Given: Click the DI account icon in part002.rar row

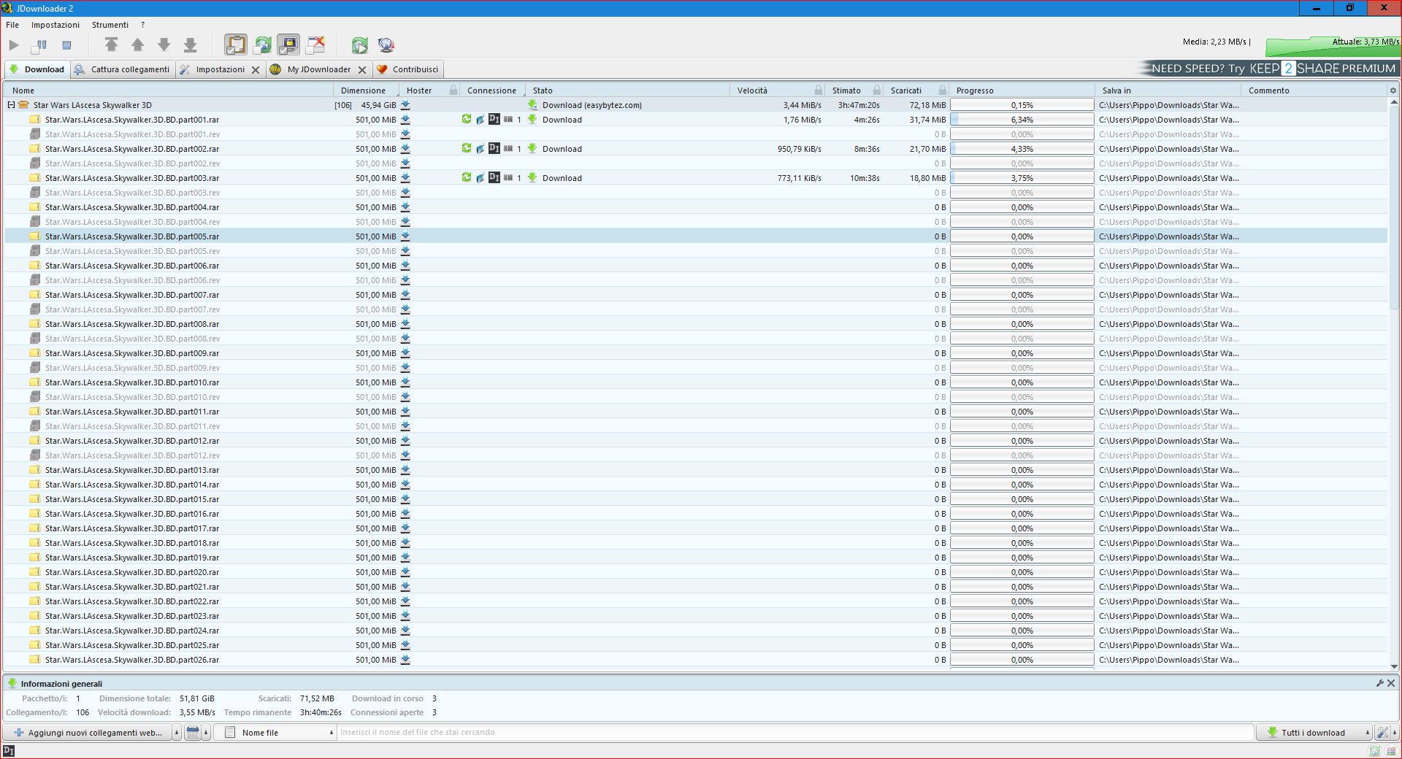Looking at the screenshot, I should point(494,148).
